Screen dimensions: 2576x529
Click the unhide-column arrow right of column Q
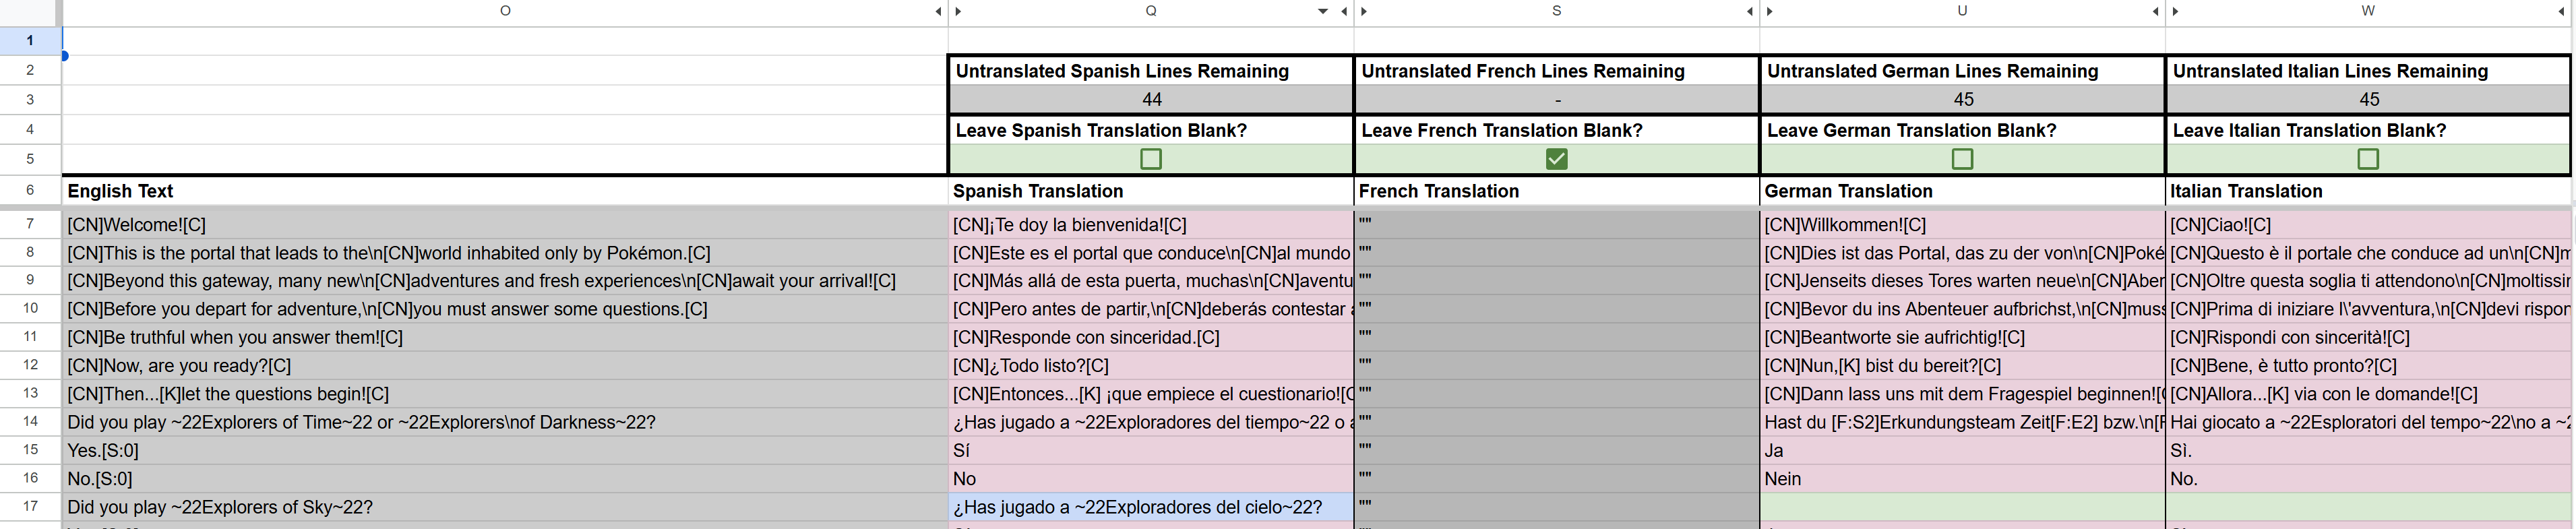[1344, 12]
